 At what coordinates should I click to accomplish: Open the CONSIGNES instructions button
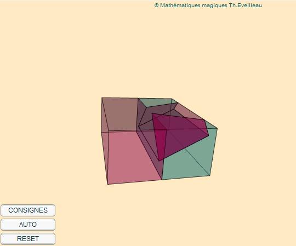coord(28,210)
